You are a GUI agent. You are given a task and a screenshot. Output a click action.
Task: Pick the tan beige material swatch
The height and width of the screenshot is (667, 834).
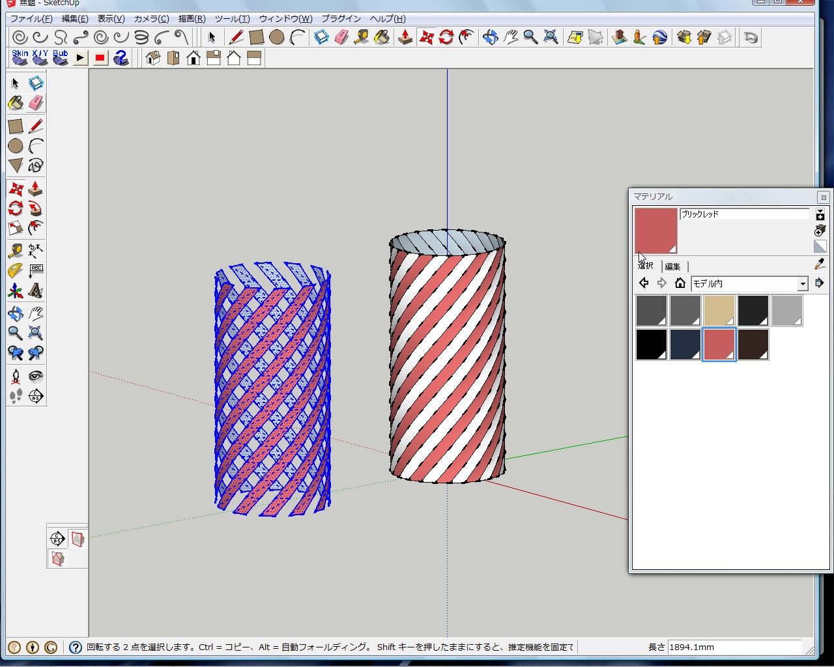tap(719, 311)
